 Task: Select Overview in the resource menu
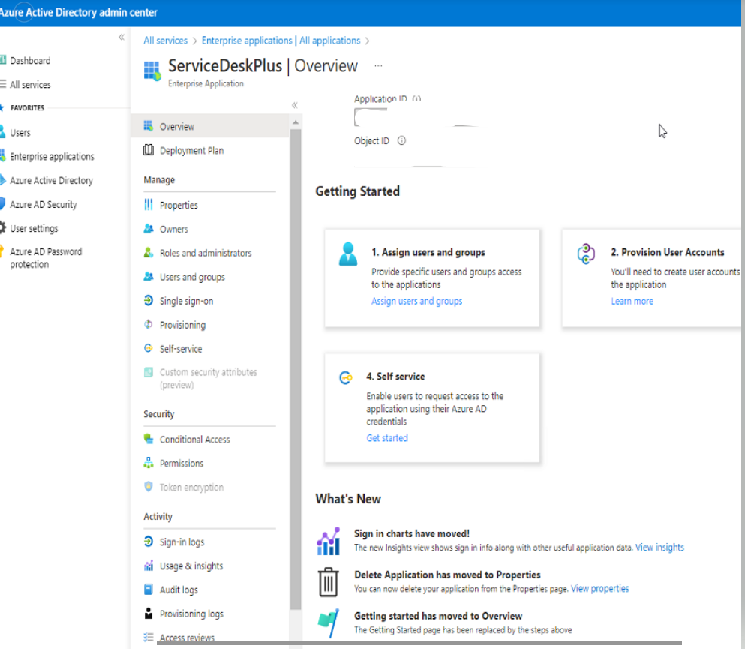pos(210,126)
